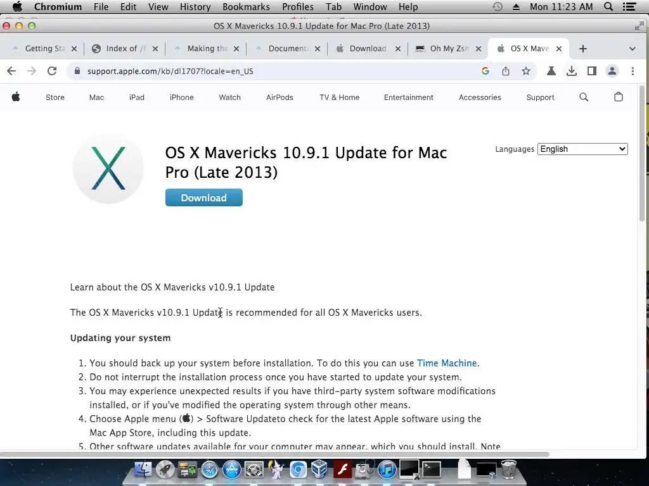649x486 pixels.
Task: Reload the current page
Action: coord(52,71)
